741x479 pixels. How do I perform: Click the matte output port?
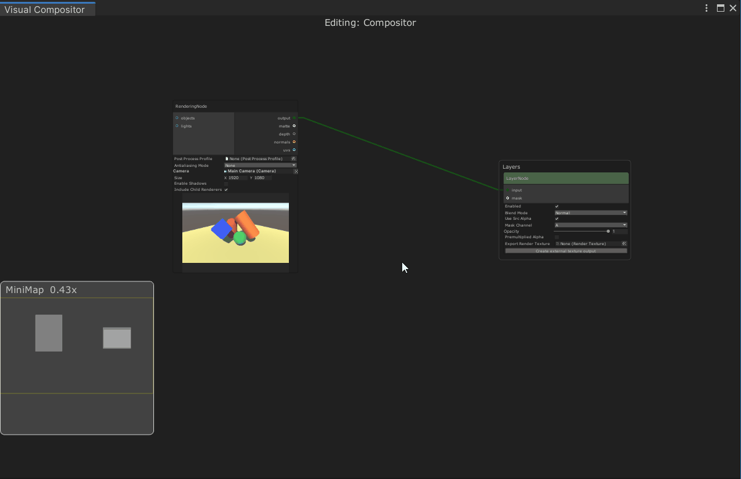[294, 126]
